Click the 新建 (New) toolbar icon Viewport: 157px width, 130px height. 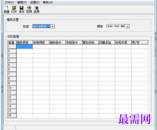tap(7, 10)
